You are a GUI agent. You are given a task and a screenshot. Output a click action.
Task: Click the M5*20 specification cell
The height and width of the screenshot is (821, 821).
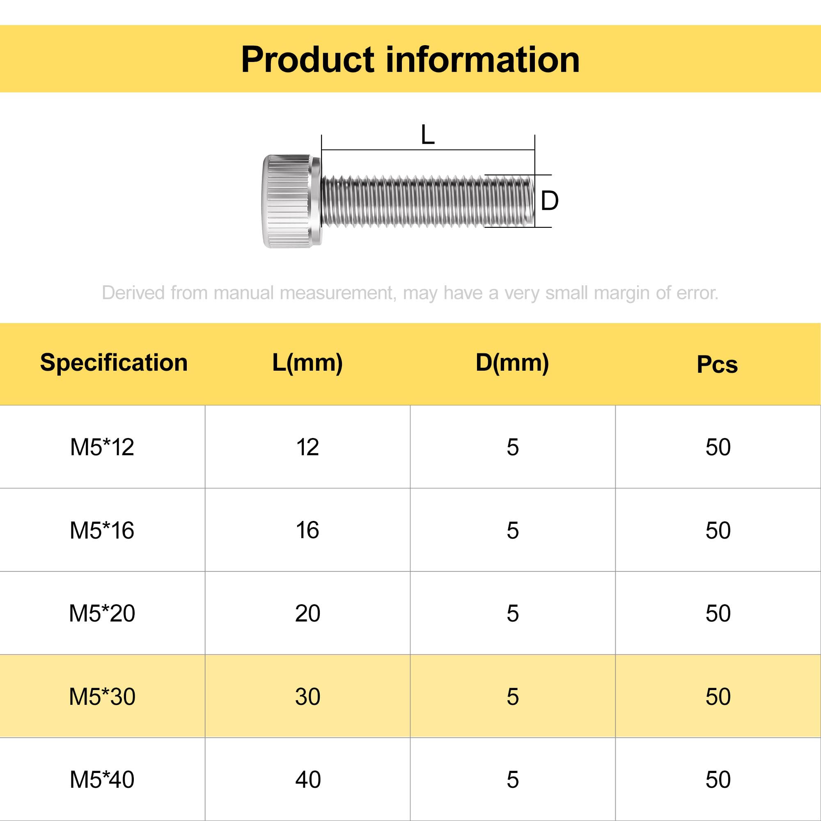pyautogui.click(x=102, y=613)
